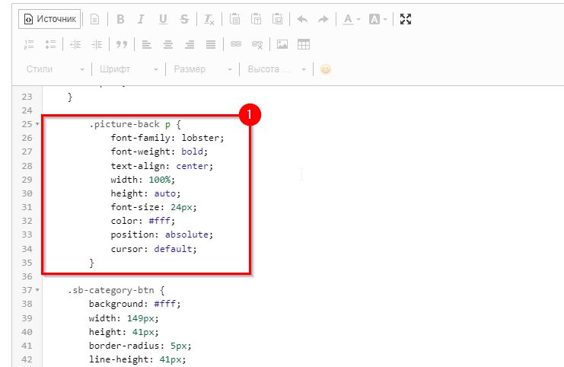Toggle italic formatting

[142, 19]
